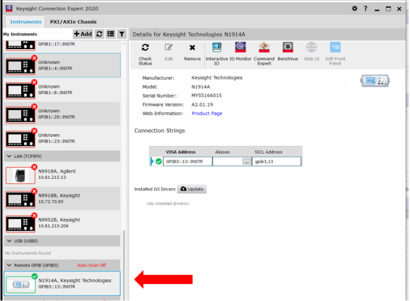Switch to PXI/AXIe Chassis tab

coord(73,22)
